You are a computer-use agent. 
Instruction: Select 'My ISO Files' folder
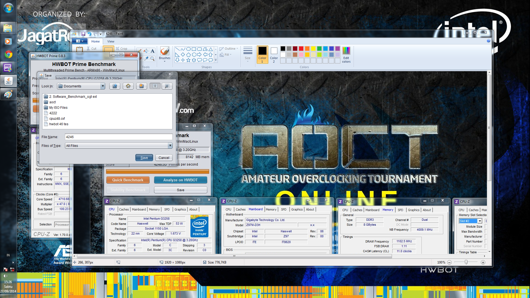point(56,108)
